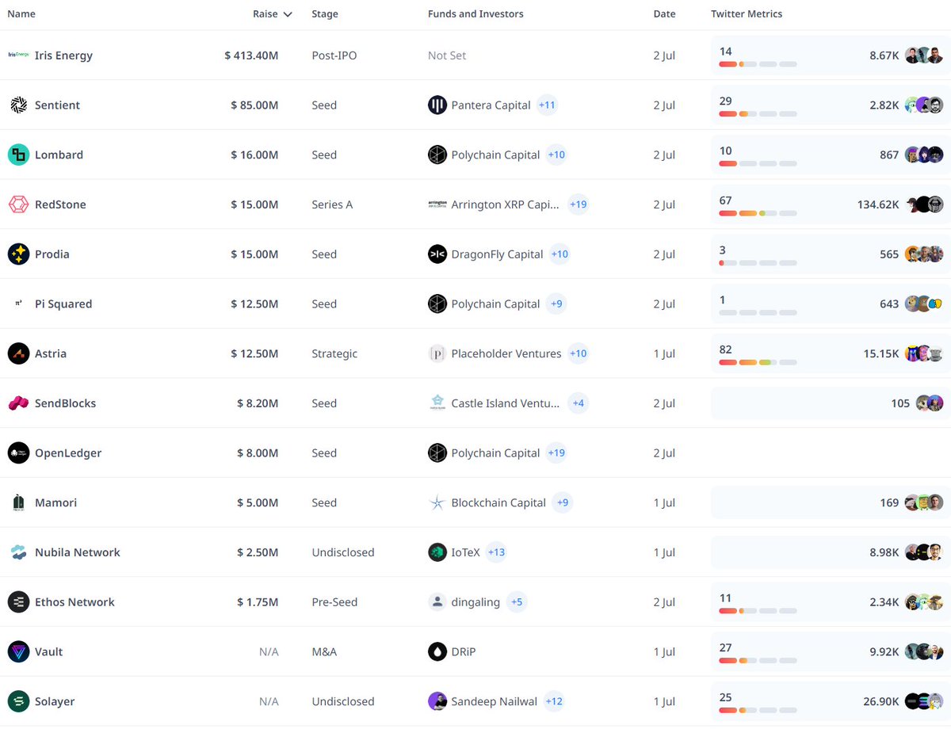The image size is (951, 733).
Task: Expand the +11 investors badge for Sentient
Action: coord(547,105)
